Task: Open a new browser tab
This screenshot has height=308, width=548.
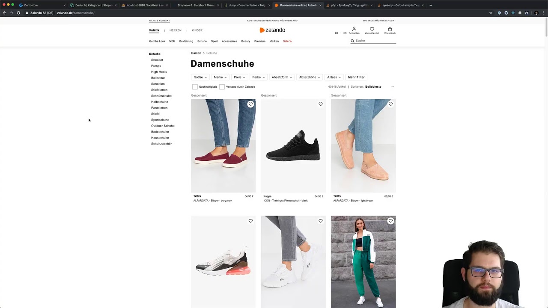Action: (x=431, y=5)
